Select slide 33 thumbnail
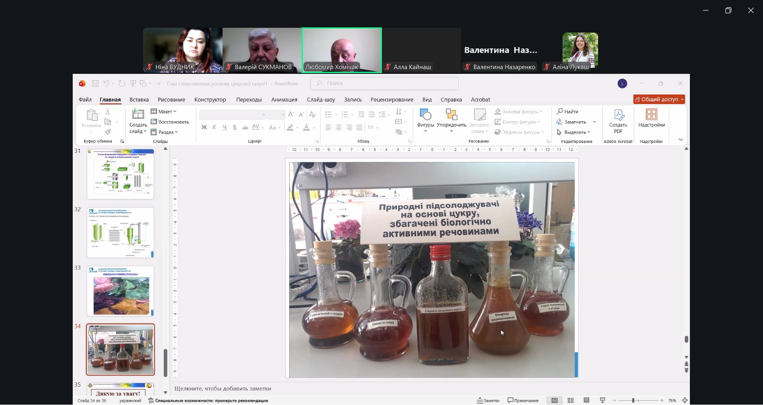 (x=120, y=291)
